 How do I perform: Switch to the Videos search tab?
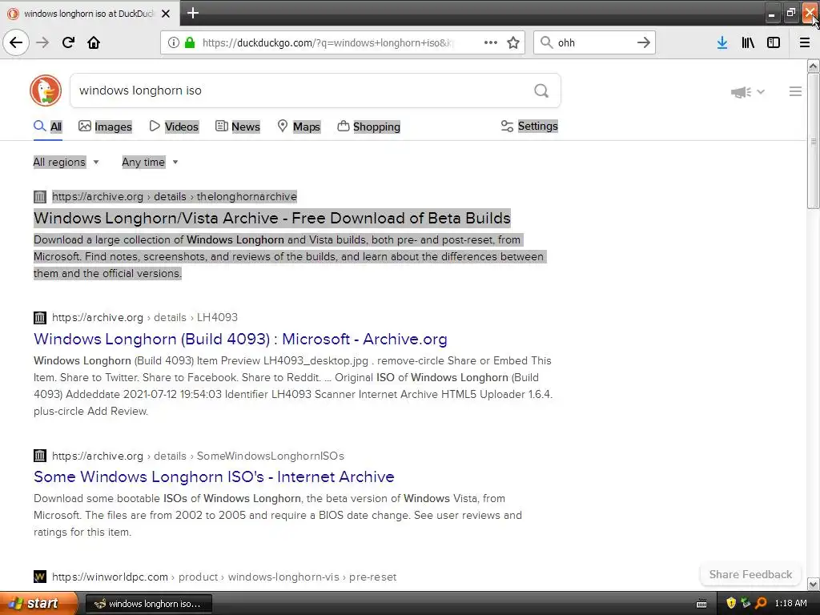coord(174,127)
